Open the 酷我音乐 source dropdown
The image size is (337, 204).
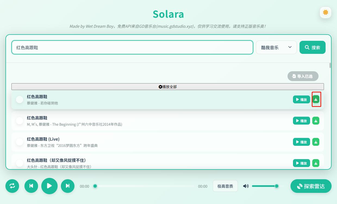coord(276,47)
